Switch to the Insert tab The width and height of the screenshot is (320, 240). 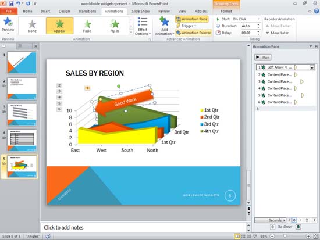coord(45,11)
